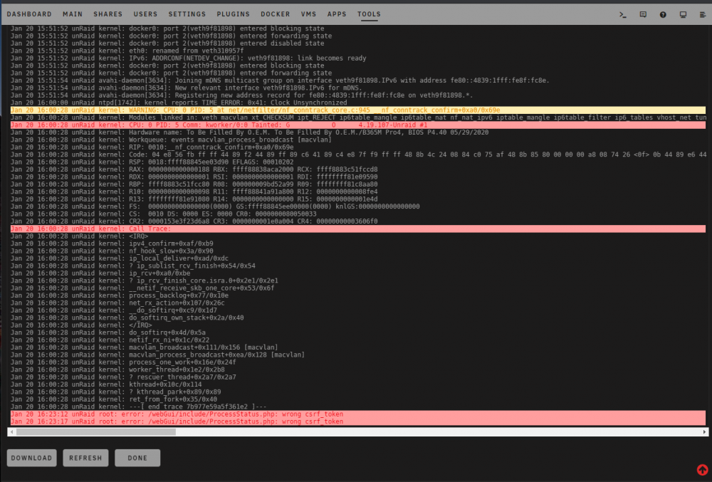Open the terminal icon in top bar
The image size is (712, 482).
point(623,14)
